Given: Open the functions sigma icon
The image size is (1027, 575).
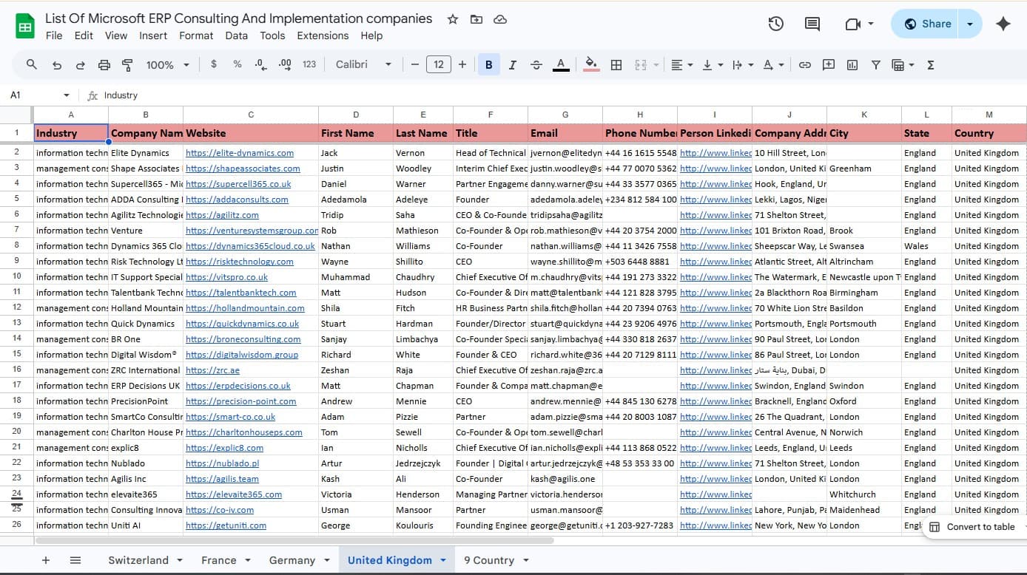Looking at the screenshot, I should [x=931, y=65].
